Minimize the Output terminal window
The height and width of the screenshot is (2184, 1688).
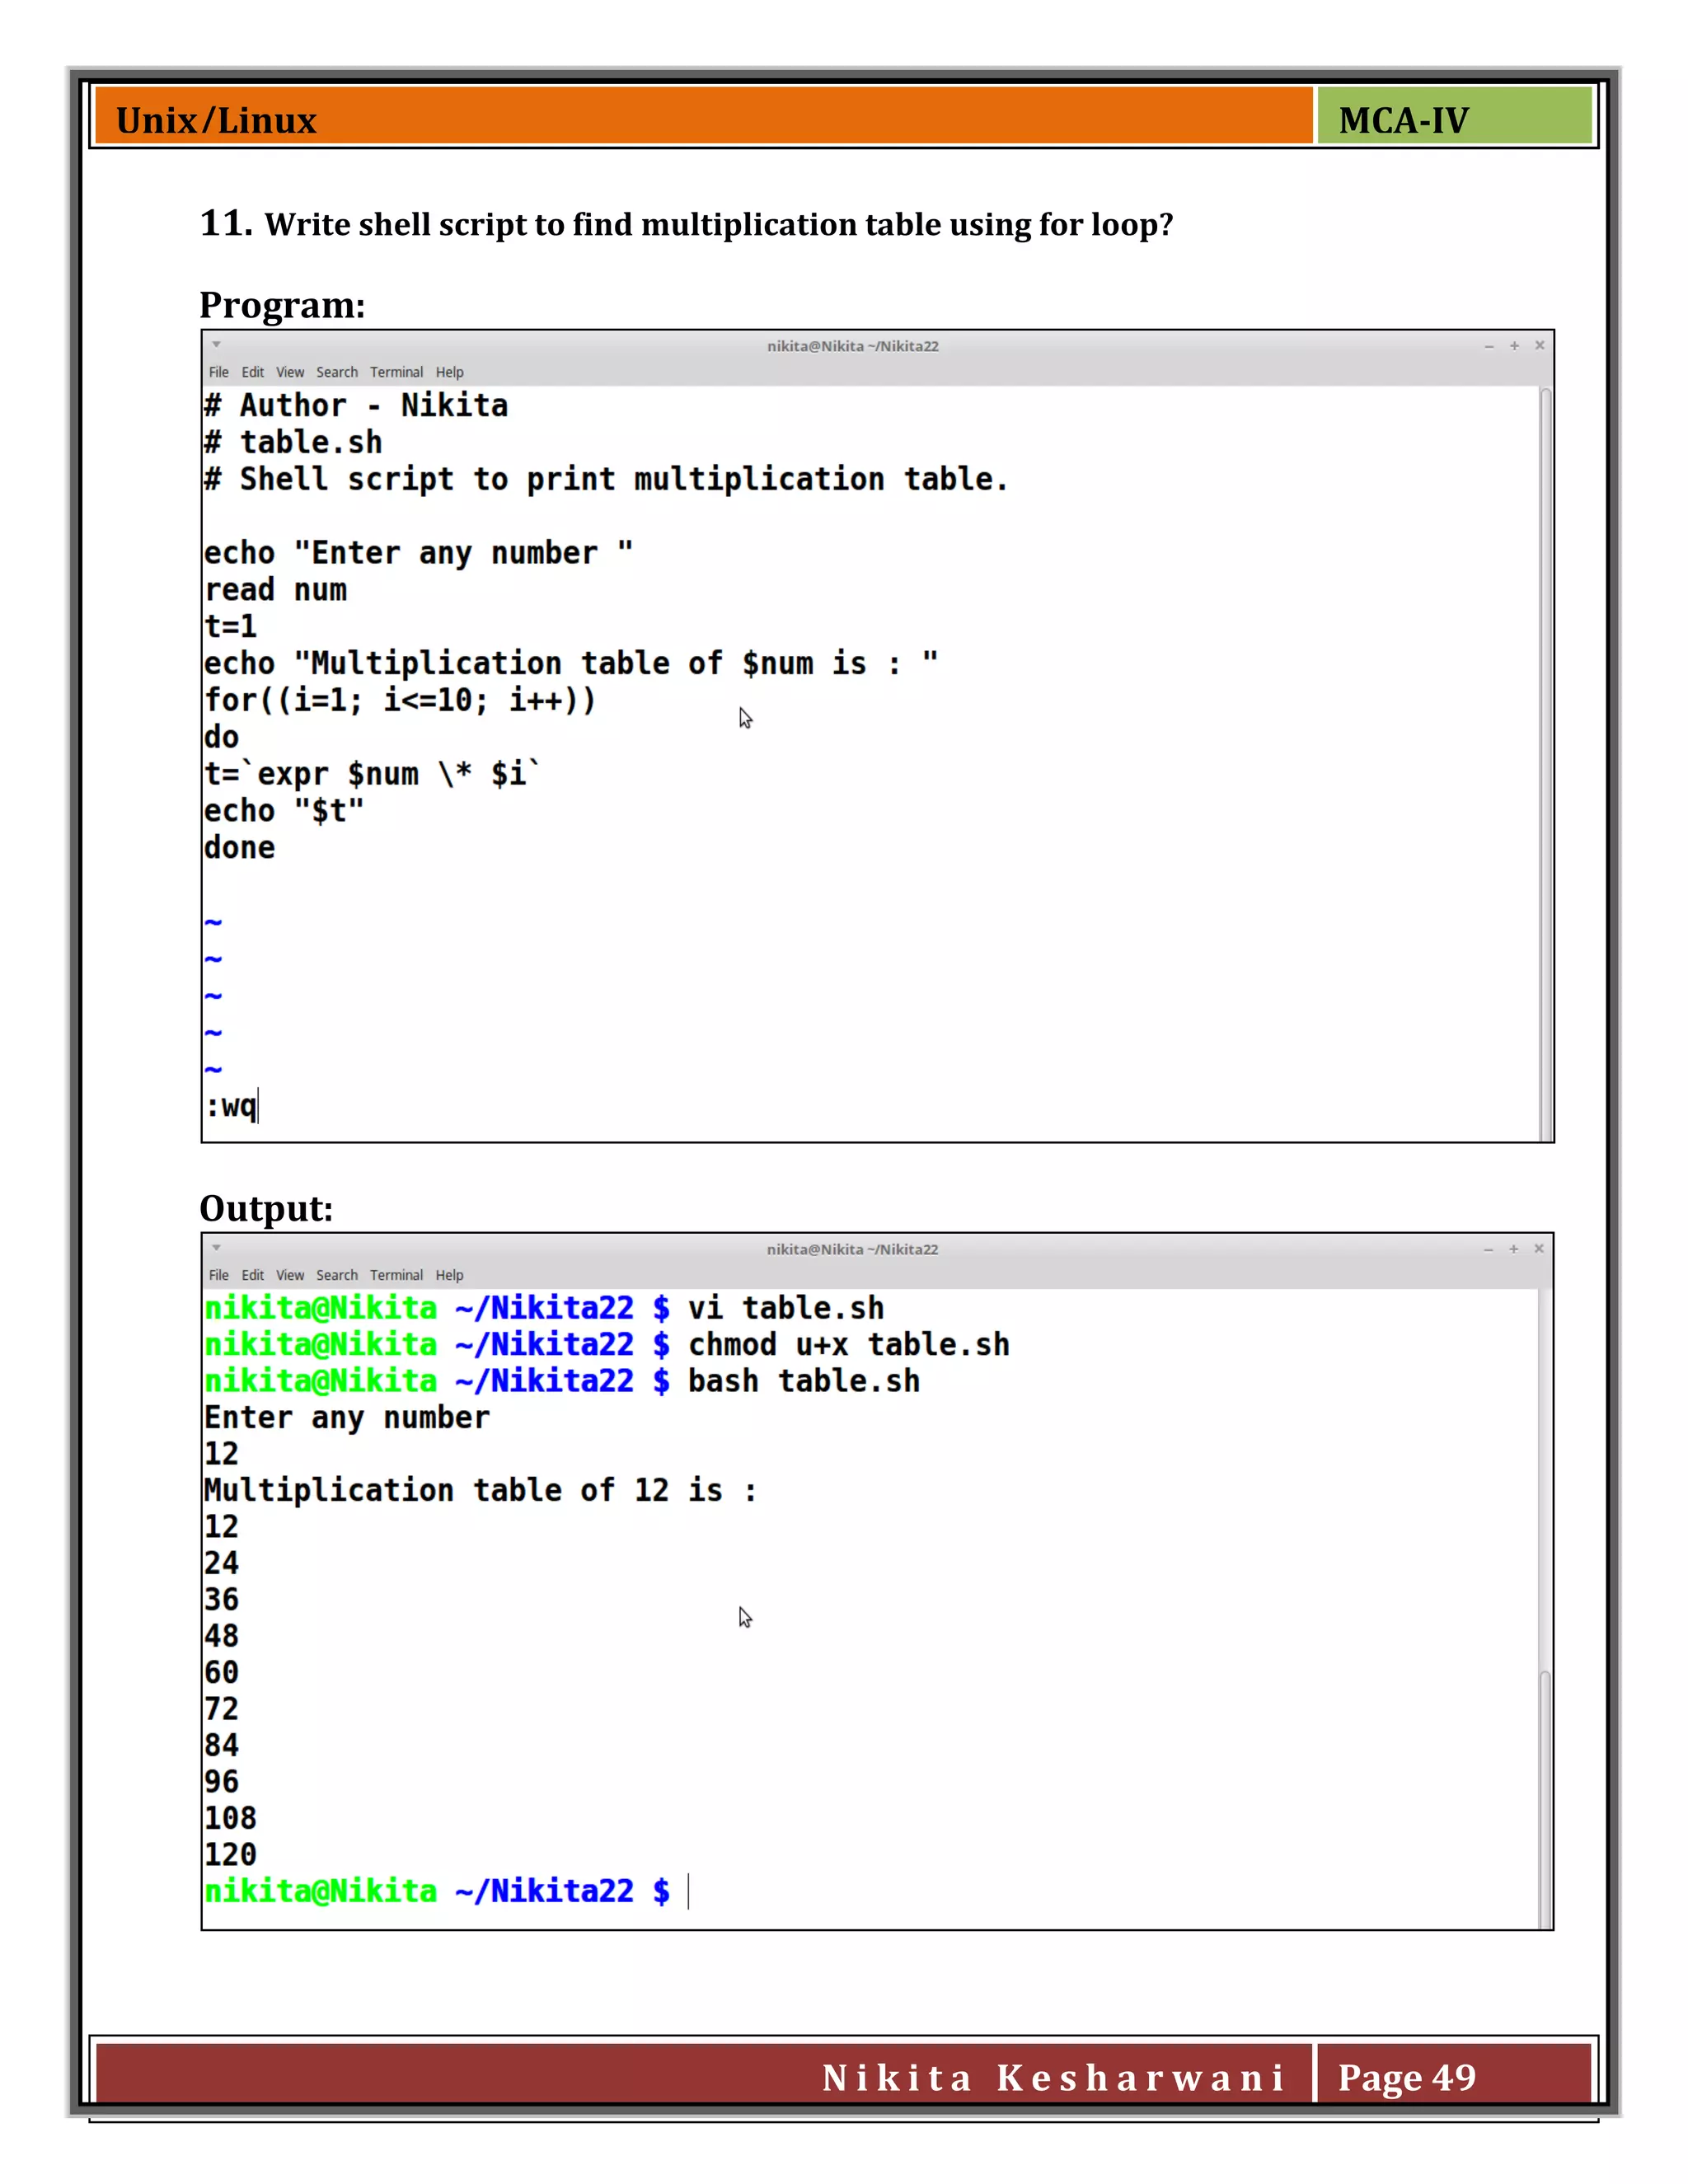(1488, 1249)
